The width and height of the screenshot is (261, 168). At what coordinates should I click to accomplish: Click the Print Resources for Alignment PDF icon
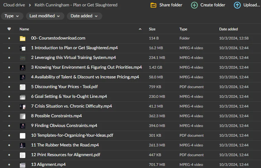click(x=23, y=155)
